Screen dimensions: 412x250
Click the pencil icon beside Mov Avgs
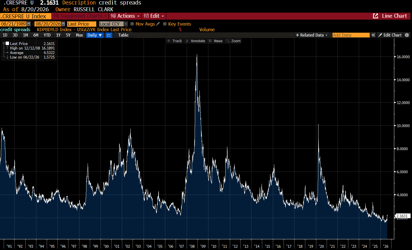click(x=158, y=24)
